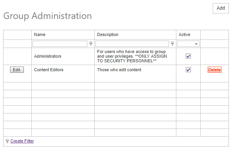Click the Group Administration heading
The width and height of the screenshot is (232, 156).
pyautogui.click(x=48, y=16)
